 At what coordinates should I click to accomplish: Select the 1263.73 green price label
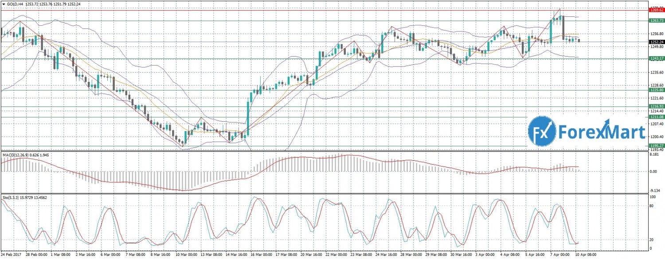pos(656,20)
